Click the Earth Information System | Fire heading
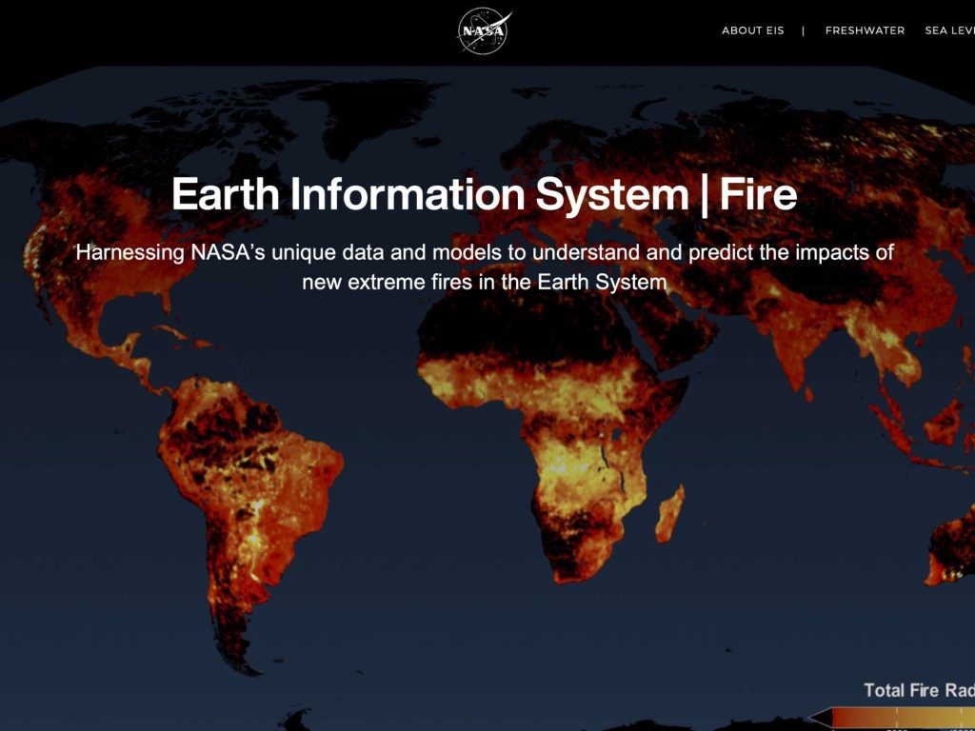The width and height of the screenshot is (975, 731). pos(484,194)
